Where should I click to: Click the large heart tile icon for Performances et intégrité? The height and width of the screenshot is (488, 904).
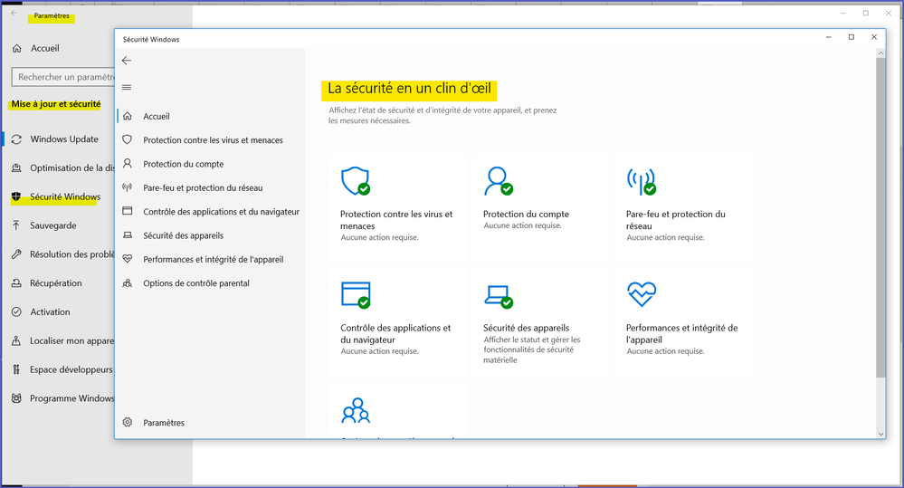641,294
